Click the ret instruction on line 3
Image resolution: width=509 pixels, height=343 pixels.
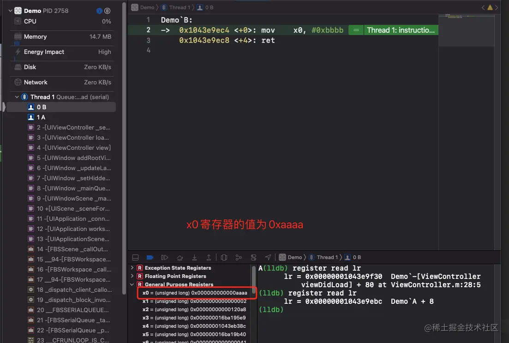tap(268, 40)
